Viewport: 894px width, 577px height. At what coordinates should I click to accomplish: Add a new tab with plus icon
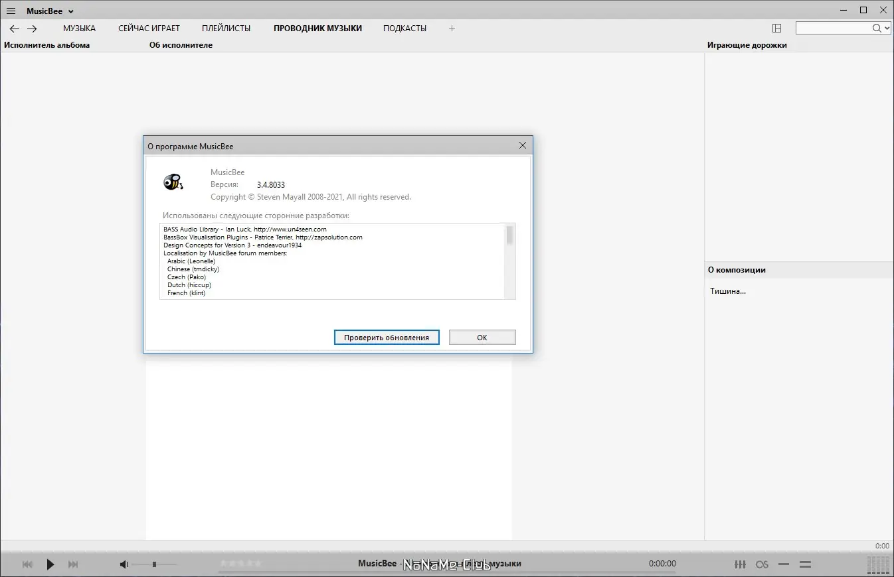point(452,29)
